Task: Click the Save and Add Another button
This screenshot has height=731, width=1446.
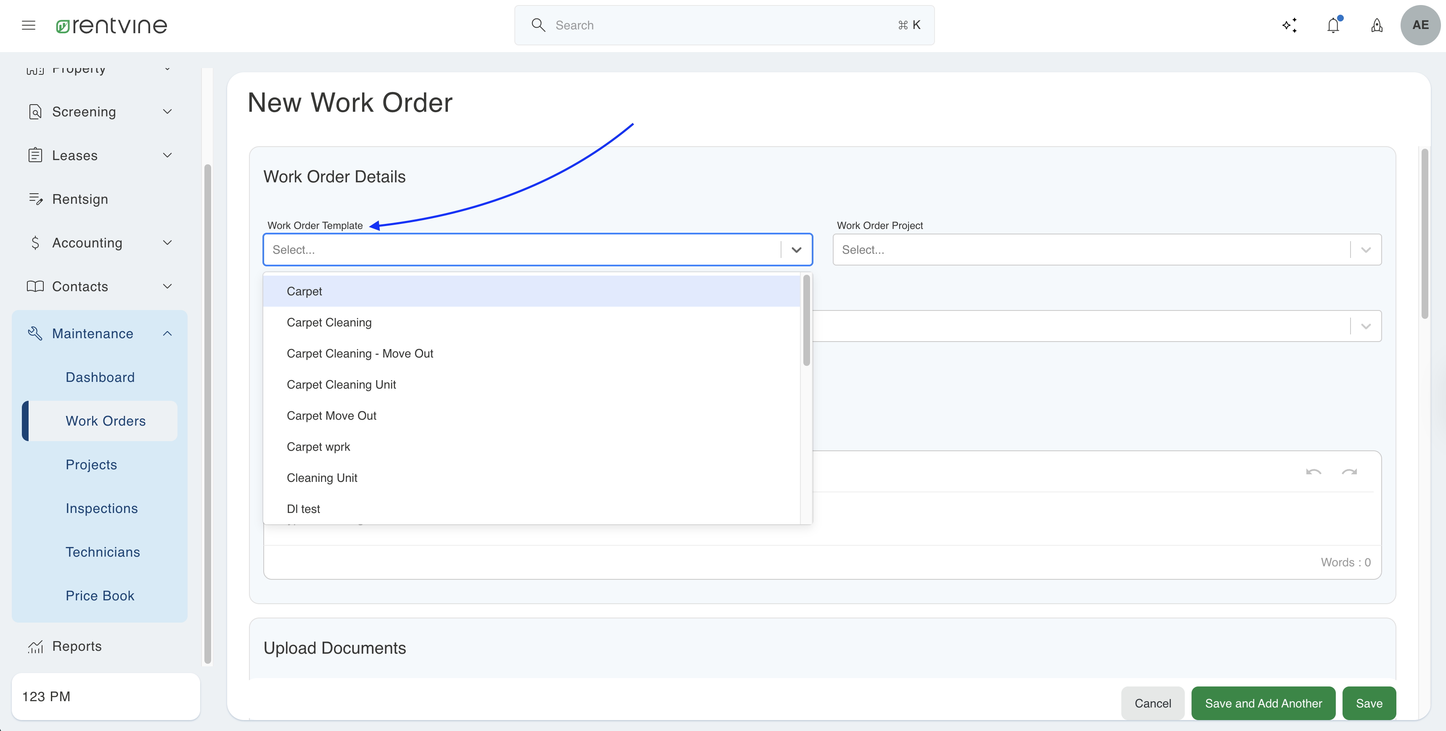Action: point(1263,703)
